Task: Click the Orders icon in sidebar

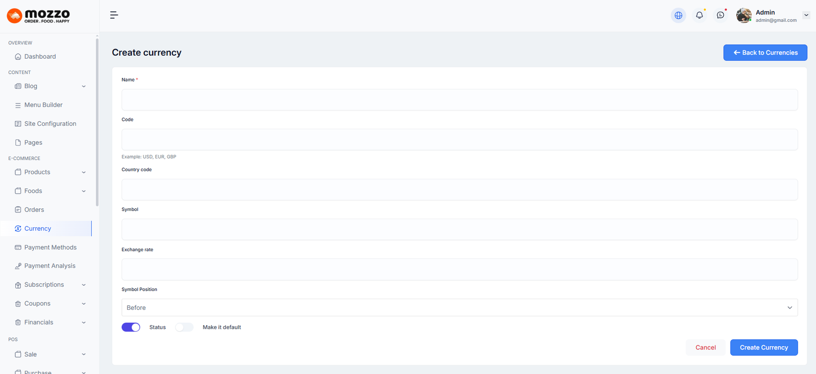Action: click(18, 210)
